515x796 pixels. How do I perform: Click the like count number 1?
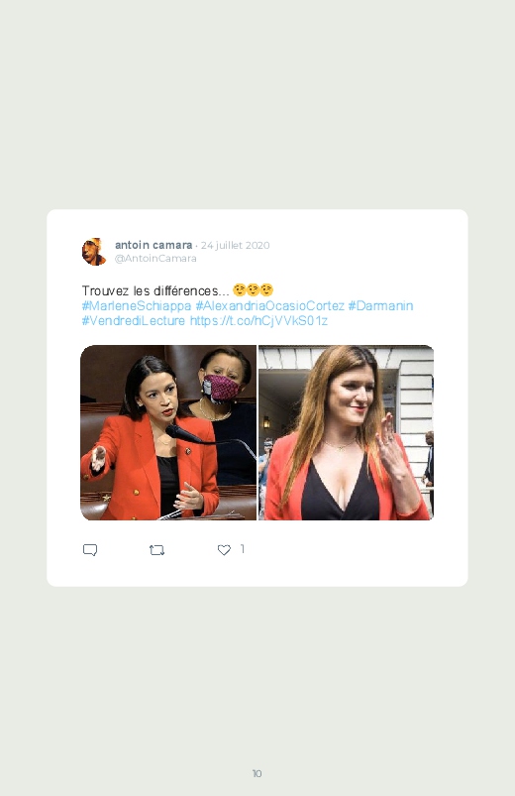click(243, 549)
